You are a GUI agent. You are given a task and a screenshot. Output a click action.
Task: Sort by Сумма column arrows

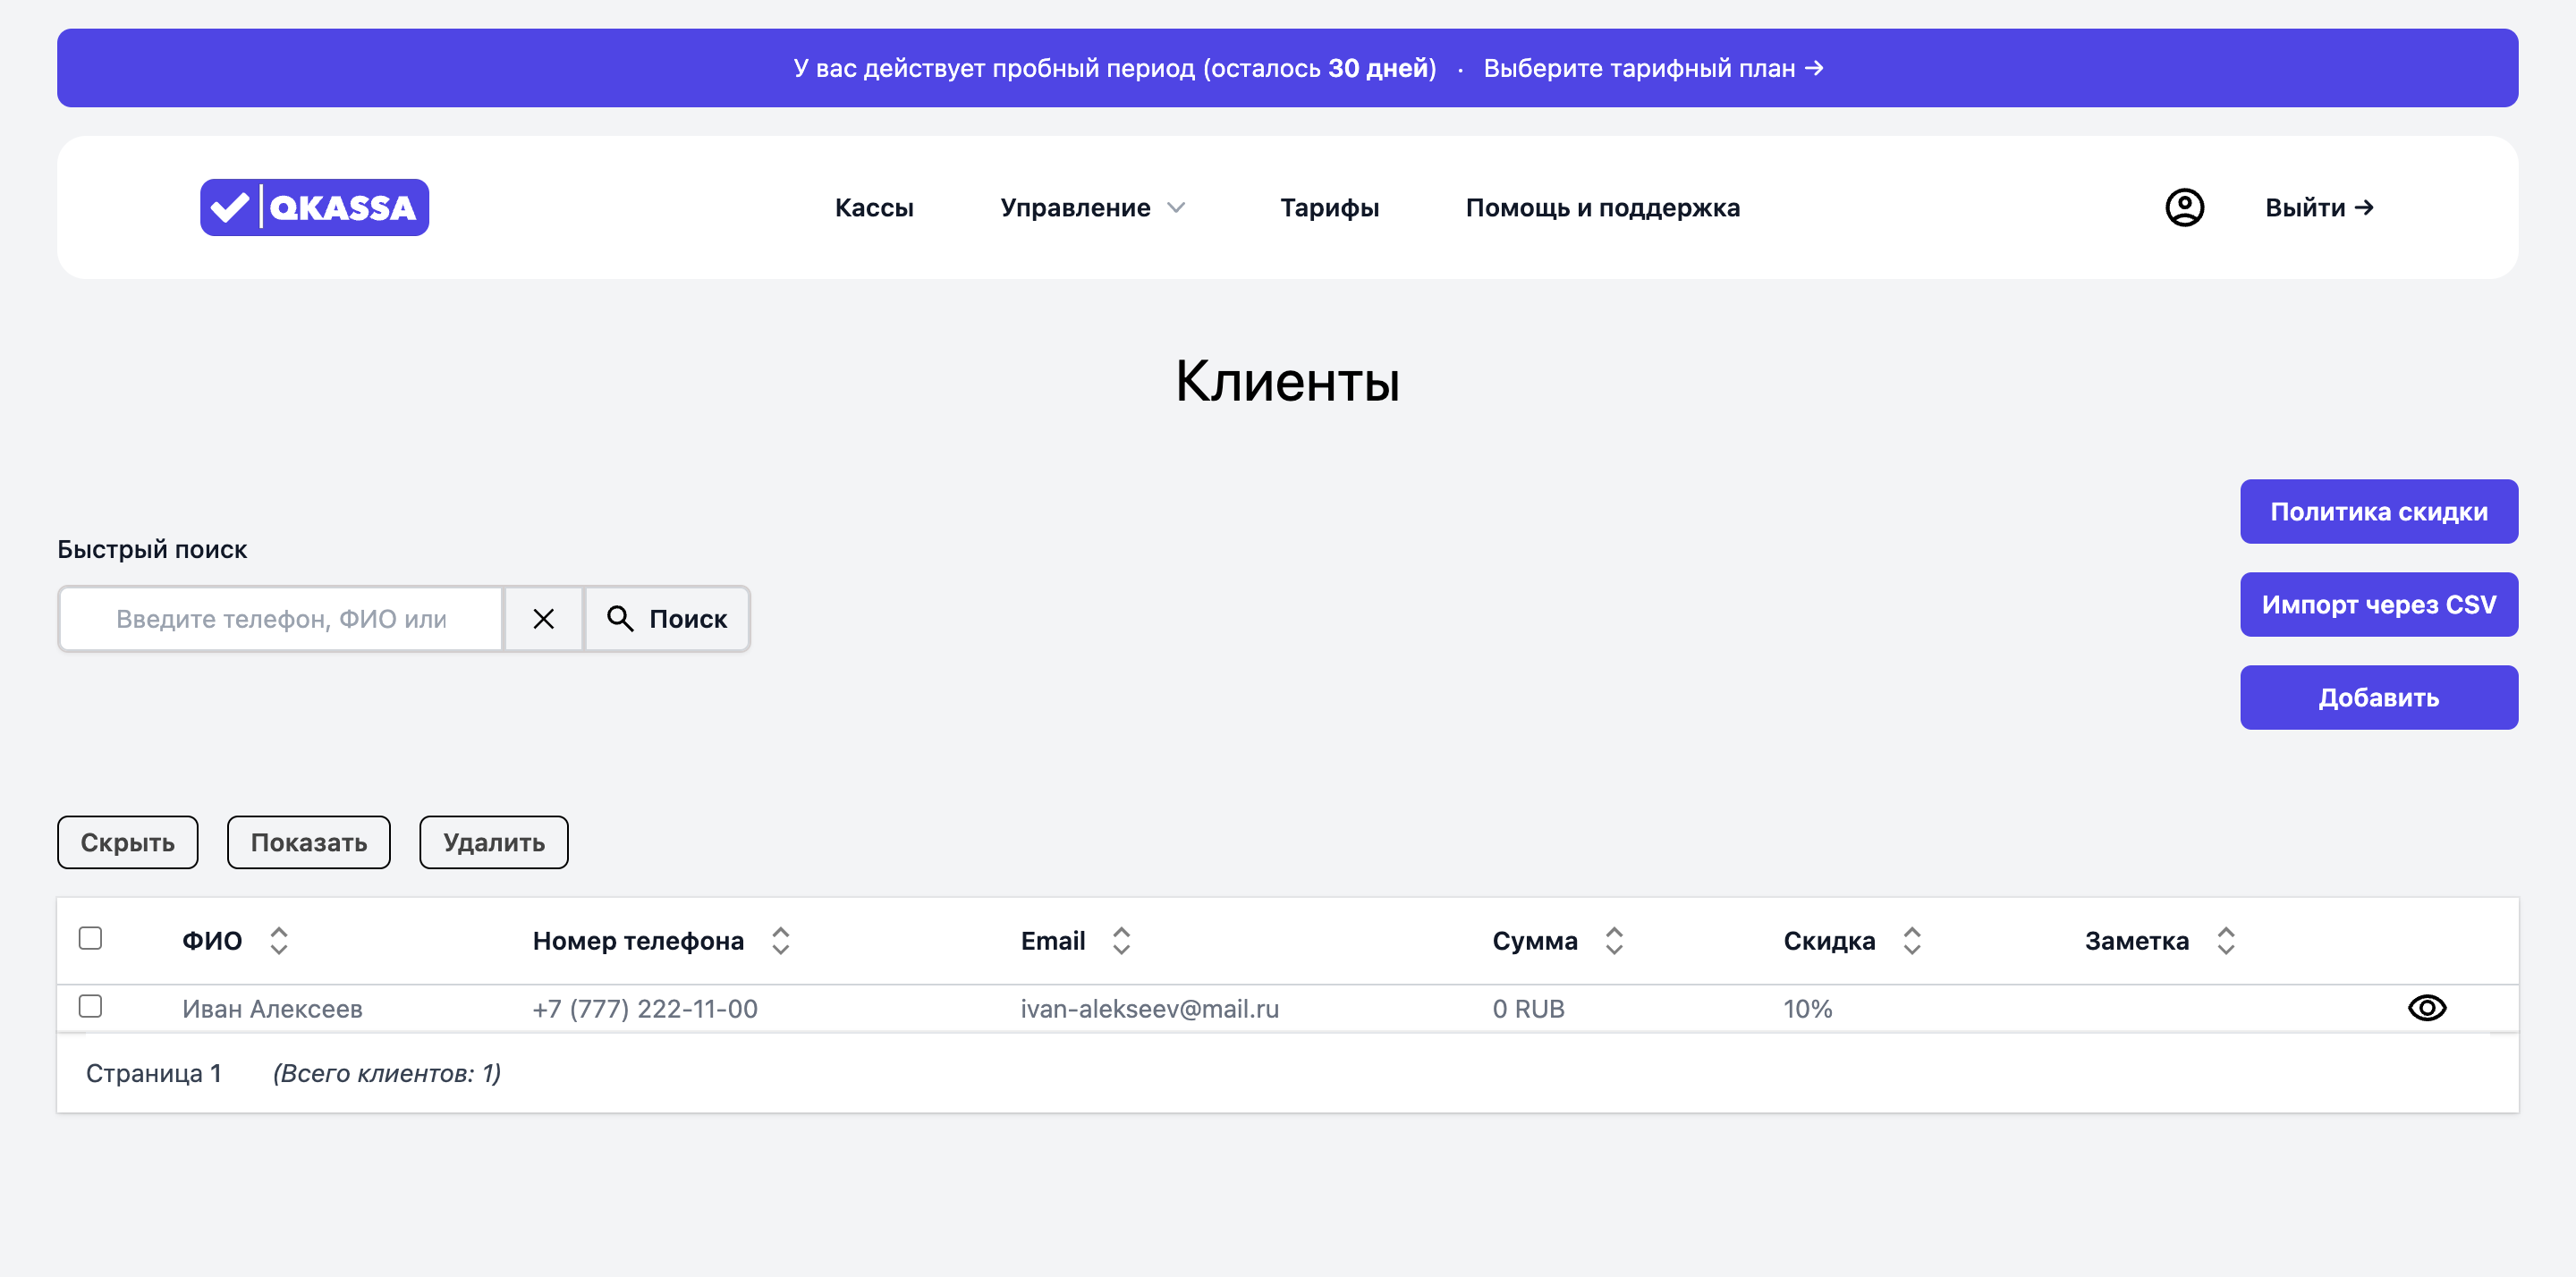tap(1614, 940)
